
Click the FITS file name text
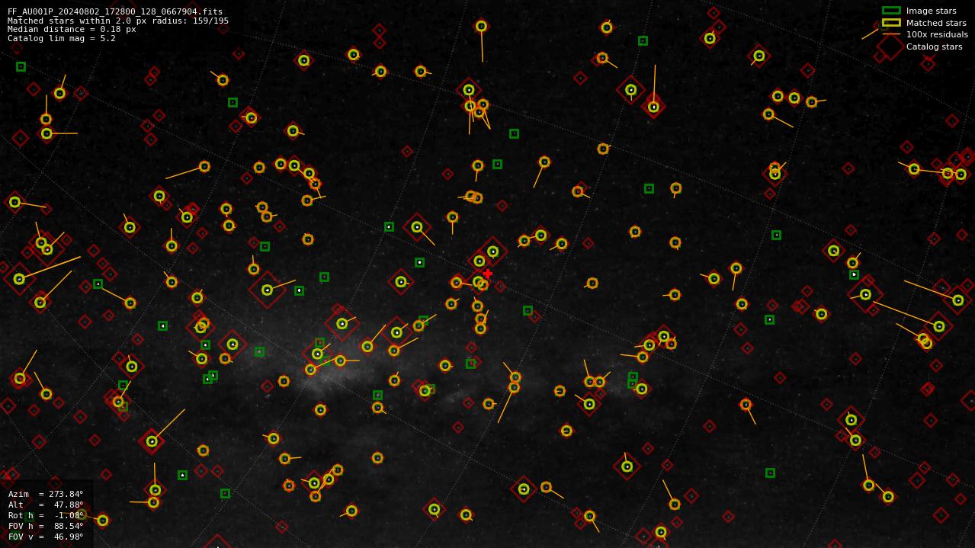pos(115,11)
